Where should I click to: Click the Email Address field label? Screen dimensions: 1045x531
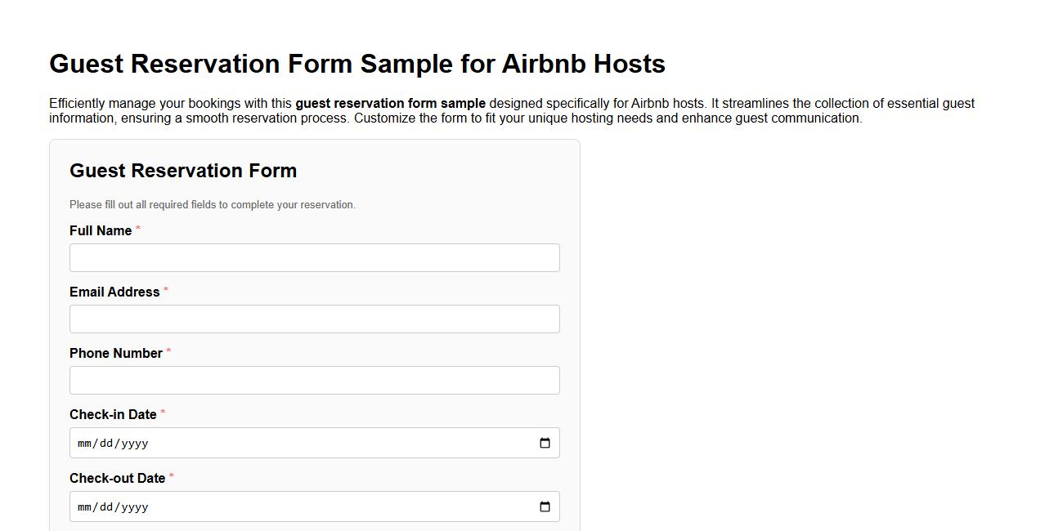(114, 292)
